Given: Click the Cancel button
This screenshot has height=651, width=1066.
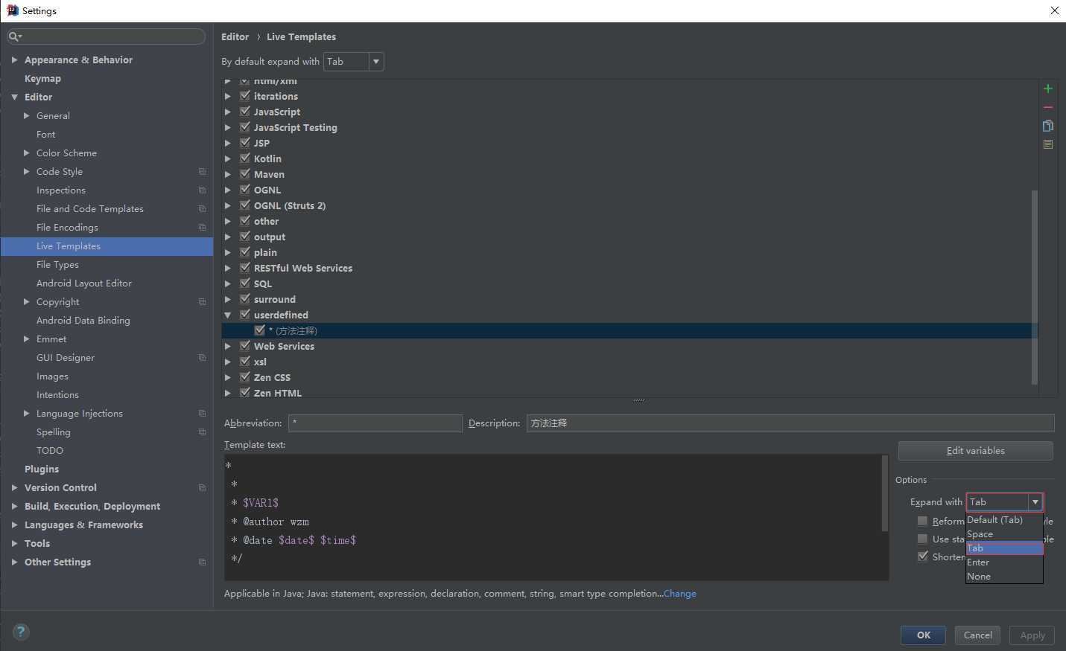Looking at the screenshot, I should pyautogui.click(x=977, y=635).
